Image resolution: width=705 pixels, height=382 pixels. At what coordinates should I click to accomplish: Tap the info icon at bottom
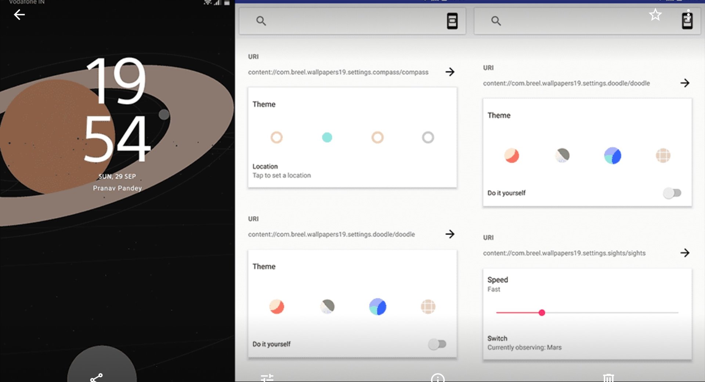tap(438, 378)
